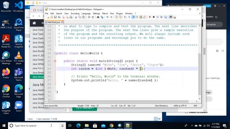This screenshot has width=230, height=129.
Task: Click the Open file toolbar icon
Action: [x=51, y=17]
